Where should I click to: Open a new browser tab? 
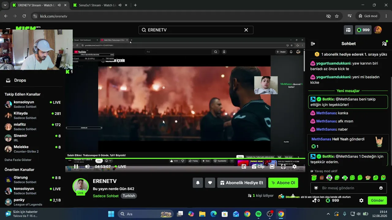(135, 5)
